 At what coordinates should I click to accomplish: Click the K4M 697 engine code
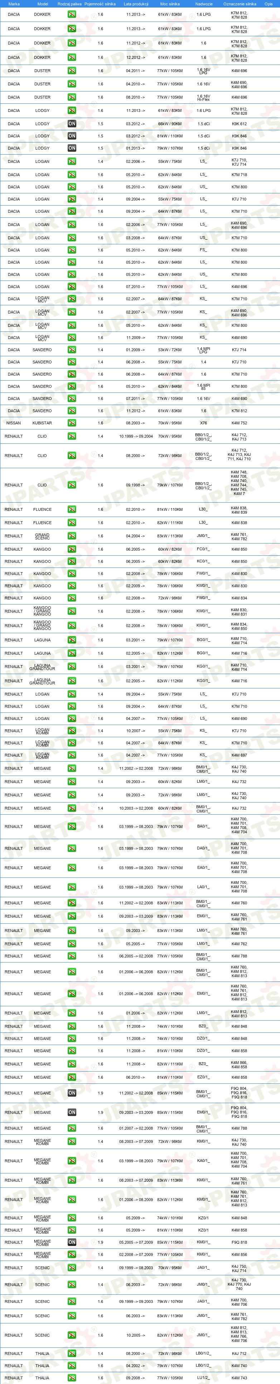coord(239,755)
